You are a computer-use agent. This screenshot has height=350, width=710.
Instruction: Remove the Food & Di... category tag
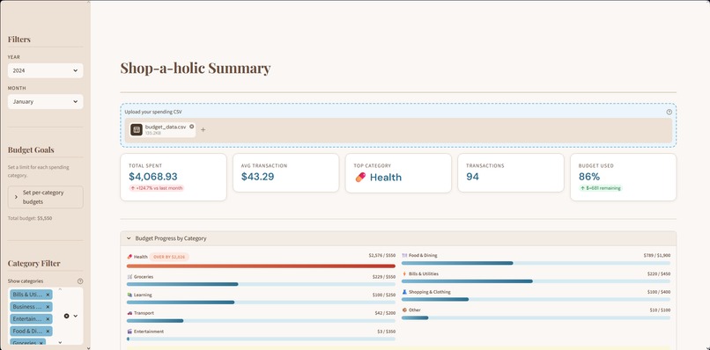[48, 331]
